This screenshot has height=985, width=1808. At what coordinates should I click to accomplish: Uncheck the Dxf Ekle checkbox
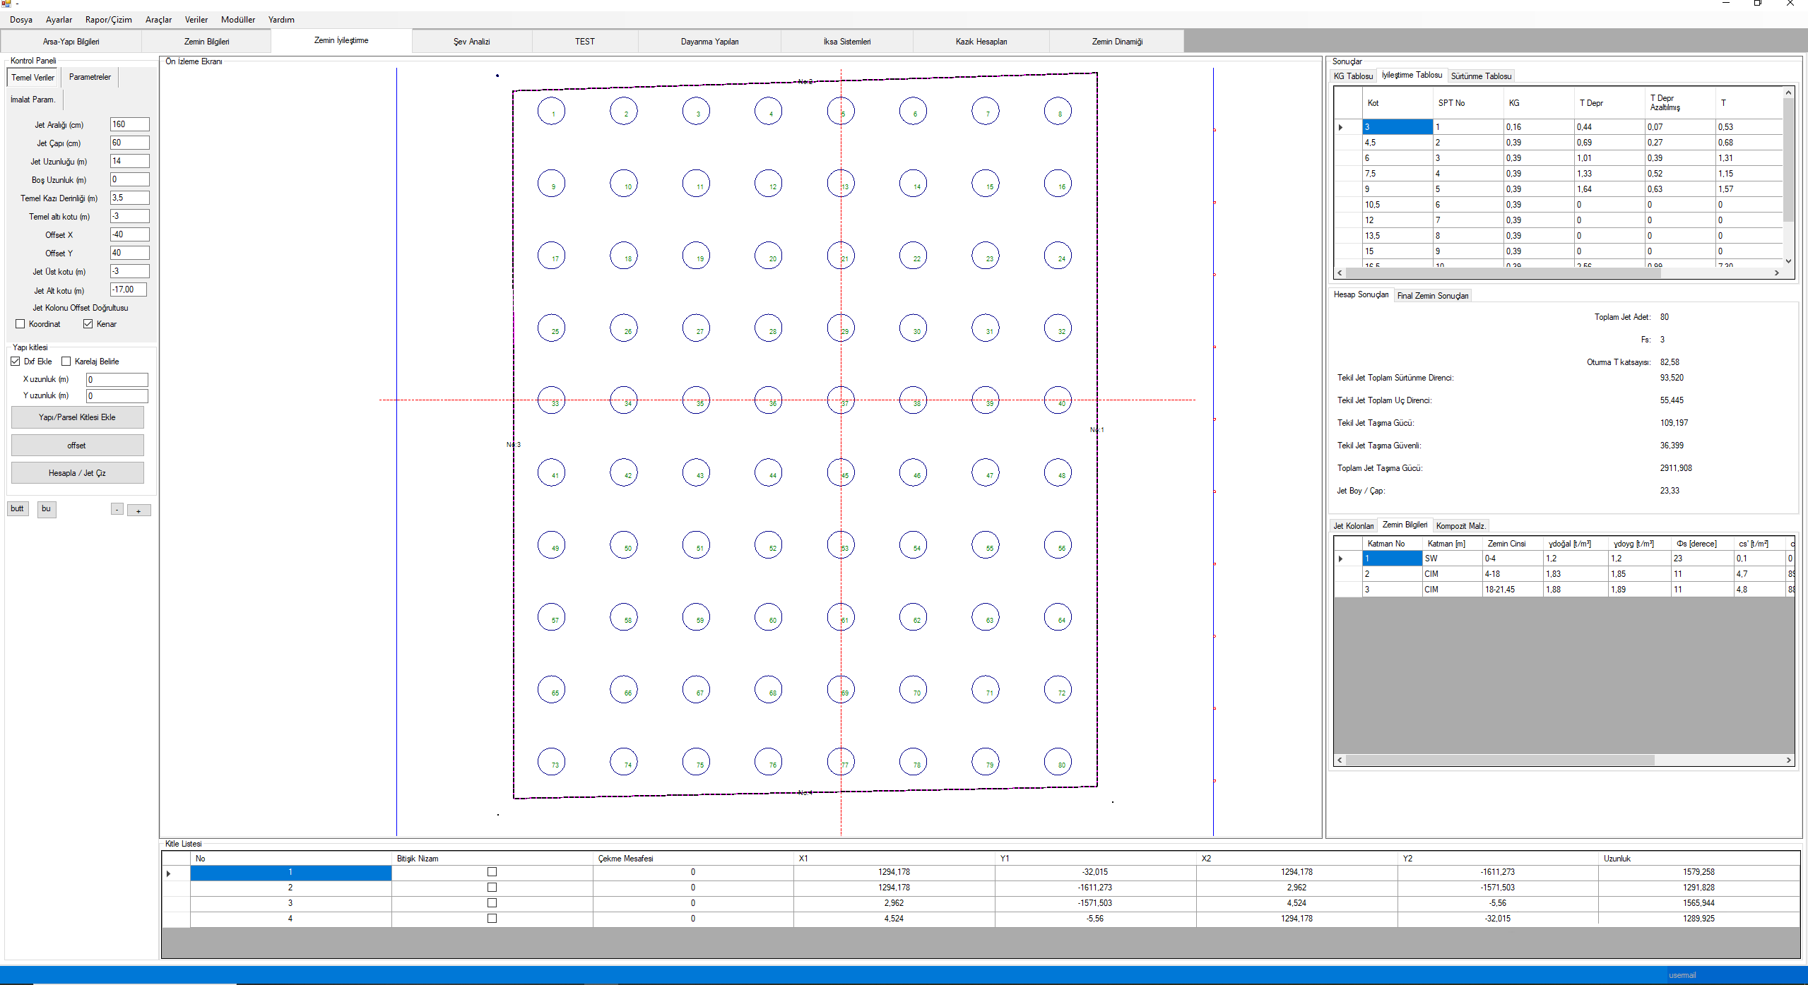point(16,362)
